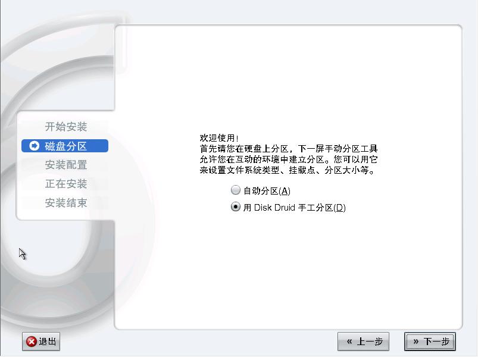Select the highlighted 磁盘分区 step
This screenshot has width=478, height=357.
(x=65, y=146)
